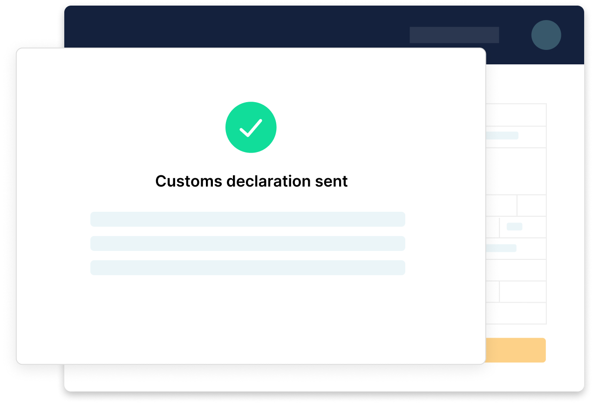Click the green checkmark success icon
The height and width of the screenshot is (403, 593).
[251, 127]
